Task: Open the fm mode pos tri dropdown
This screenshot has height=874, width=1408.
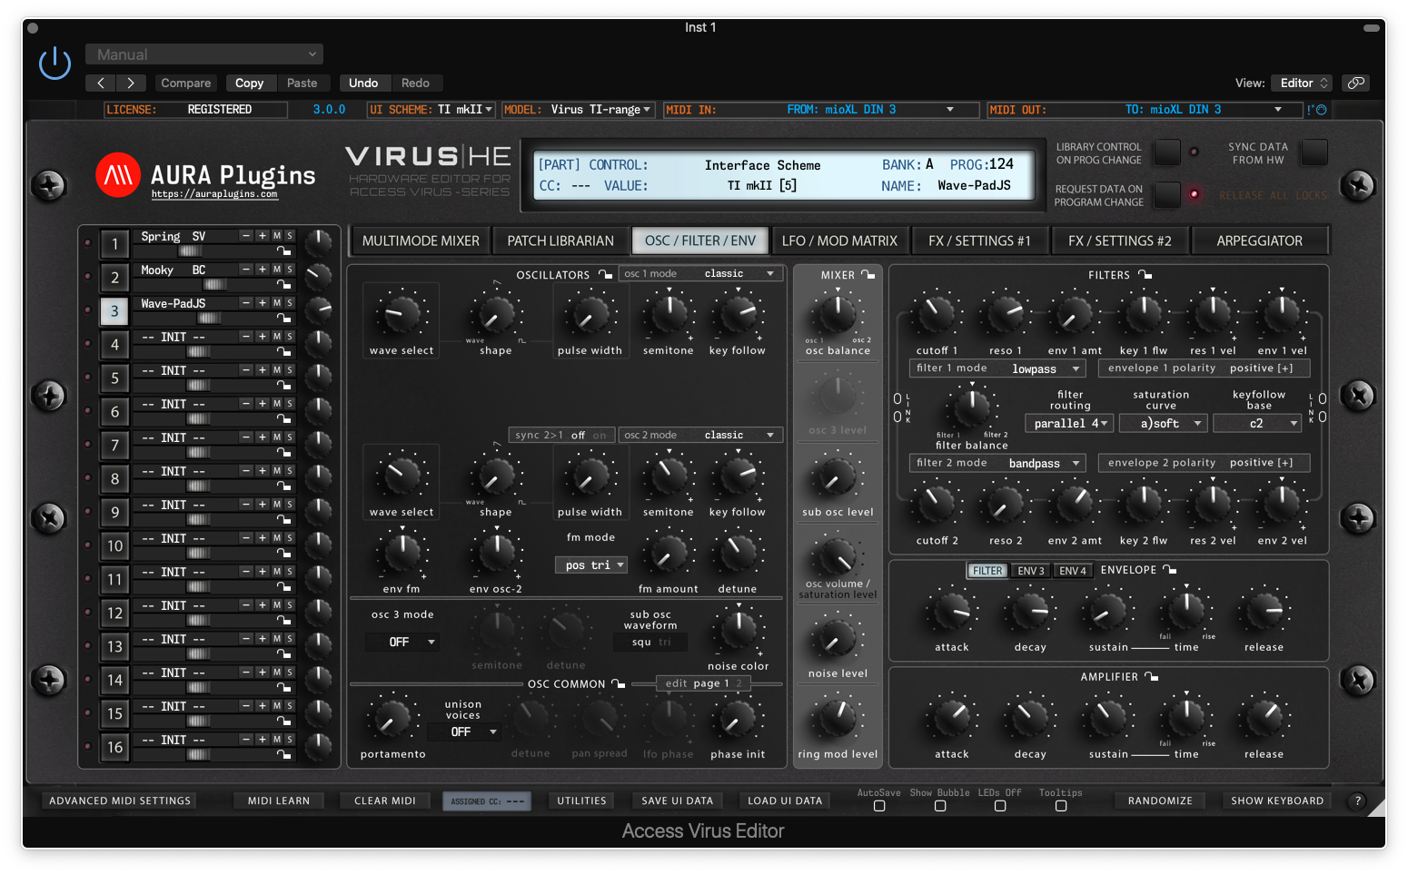Action: (x=591, y=565)
